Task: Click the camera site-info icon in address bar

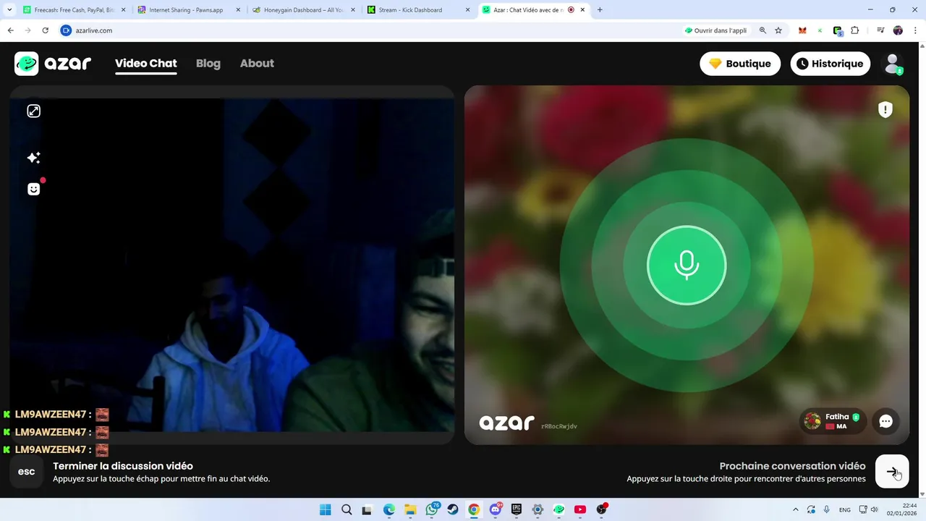Action: (67, 30)
